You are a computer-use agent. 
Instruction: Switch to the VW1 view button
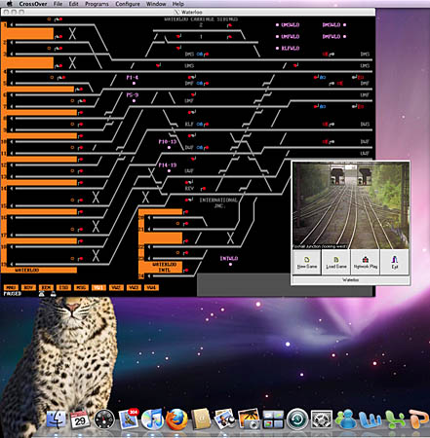click(98, 287)
